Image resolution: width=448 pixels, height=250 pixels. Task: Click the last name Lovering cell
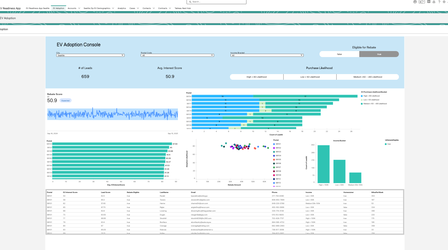tap(163, 211)
